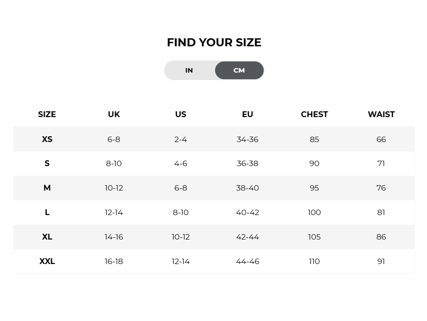Select the XS size row label
427x321 pixels.
pos(47,139)
